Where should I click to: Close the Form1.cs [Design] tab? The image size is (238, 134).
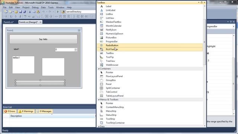tap(41, 22)
